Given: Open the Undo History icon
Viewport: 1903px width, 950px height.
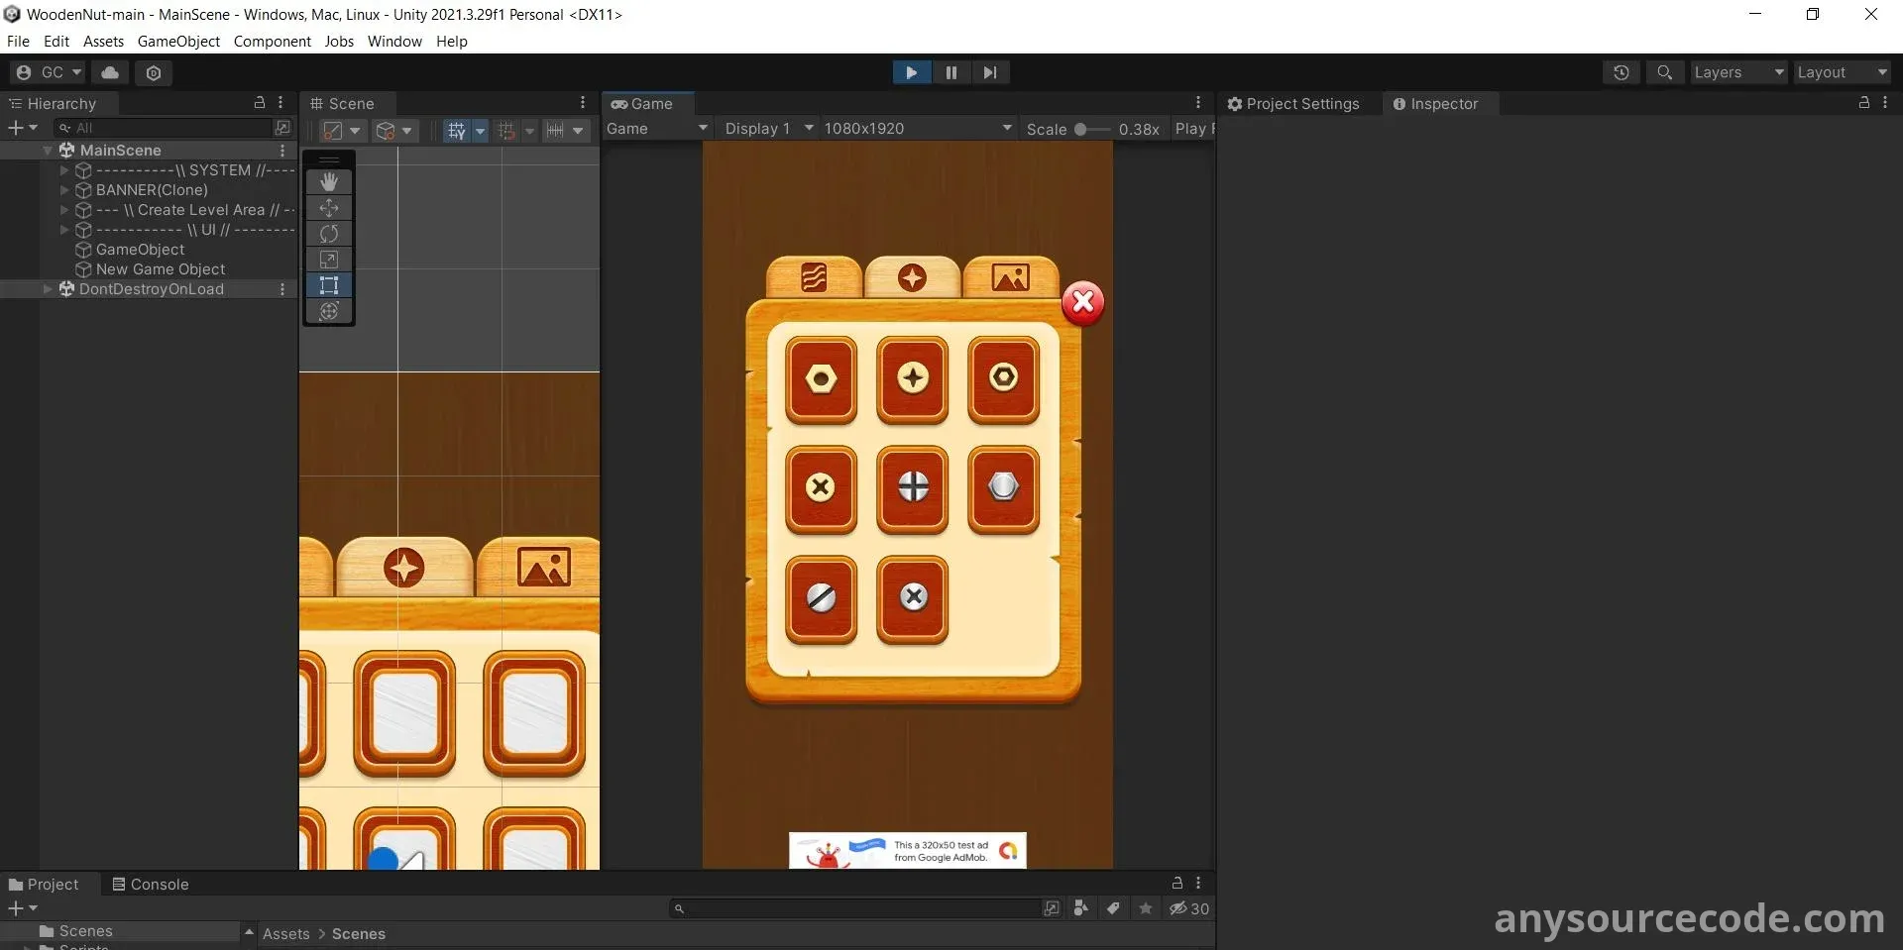Looking at the screenshot, I should (x=1622, y=72).
